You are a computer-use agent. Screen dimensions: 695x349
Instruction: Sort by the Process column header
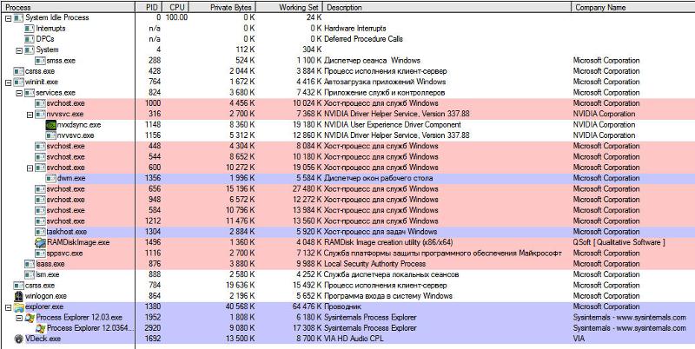pos(68,7)
